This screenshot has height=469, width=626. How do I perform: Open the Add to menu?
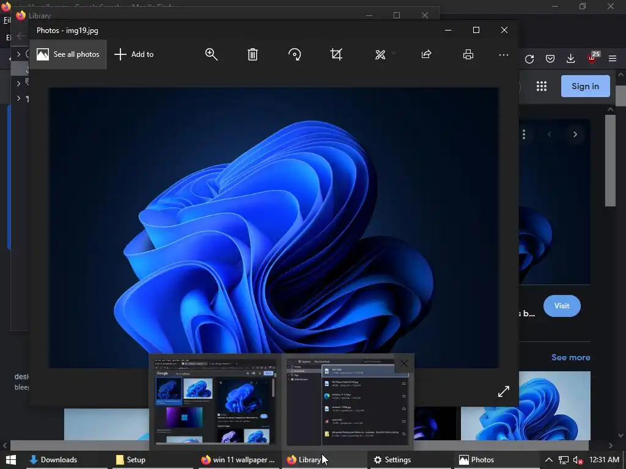point(134,54)
